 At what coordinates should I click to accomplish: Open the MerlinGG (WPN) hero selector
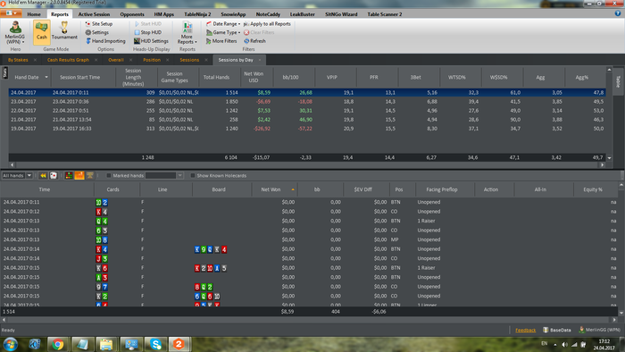[x=15, y=33]
